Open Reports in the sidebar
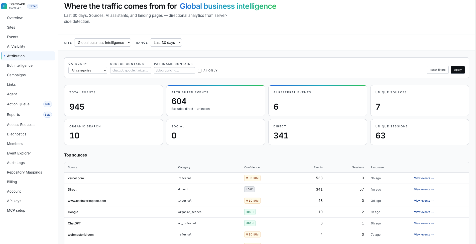Viewport: 476px width, 244px height. point(28,115)
